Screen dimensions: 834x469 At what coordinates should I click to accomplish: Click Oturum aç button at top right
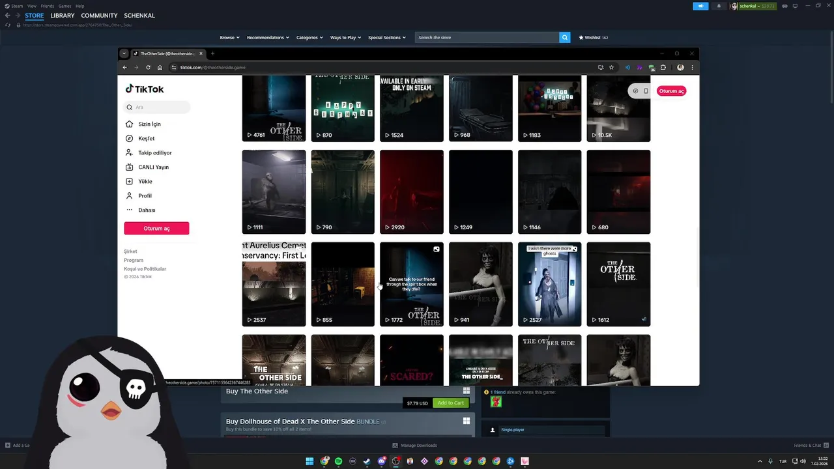point(671,91)
